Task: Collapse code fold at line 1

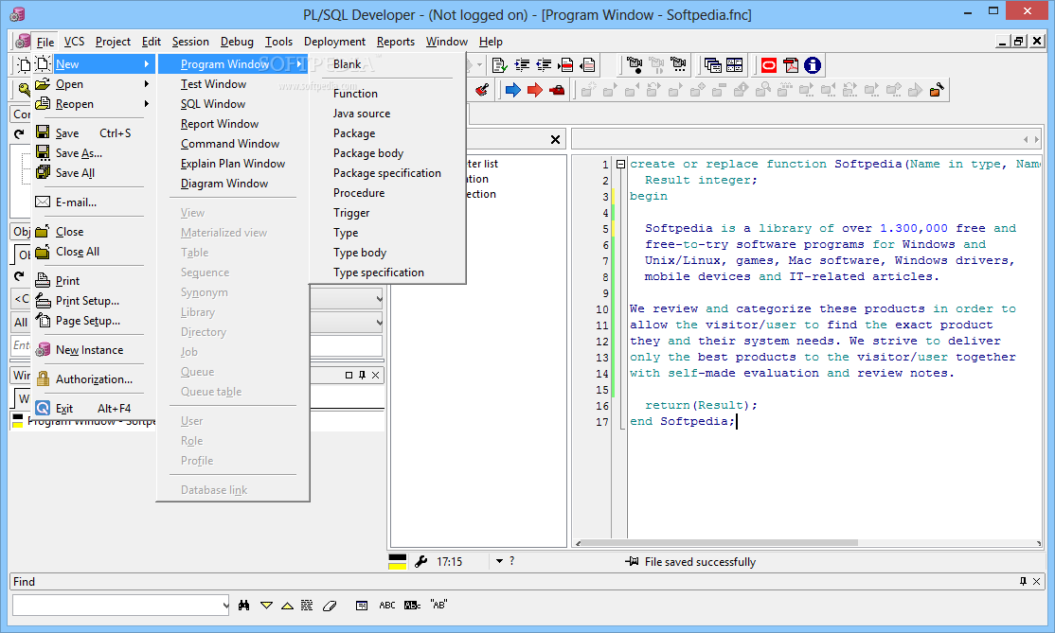Action: click(x=620, y=164)
